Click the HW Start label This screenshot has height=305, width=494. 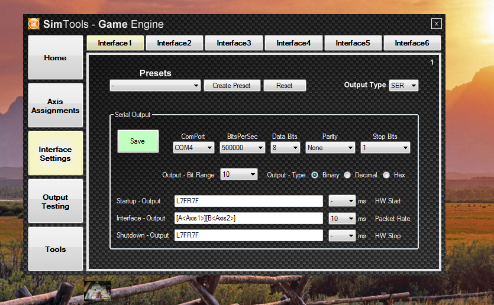point(388,201)
